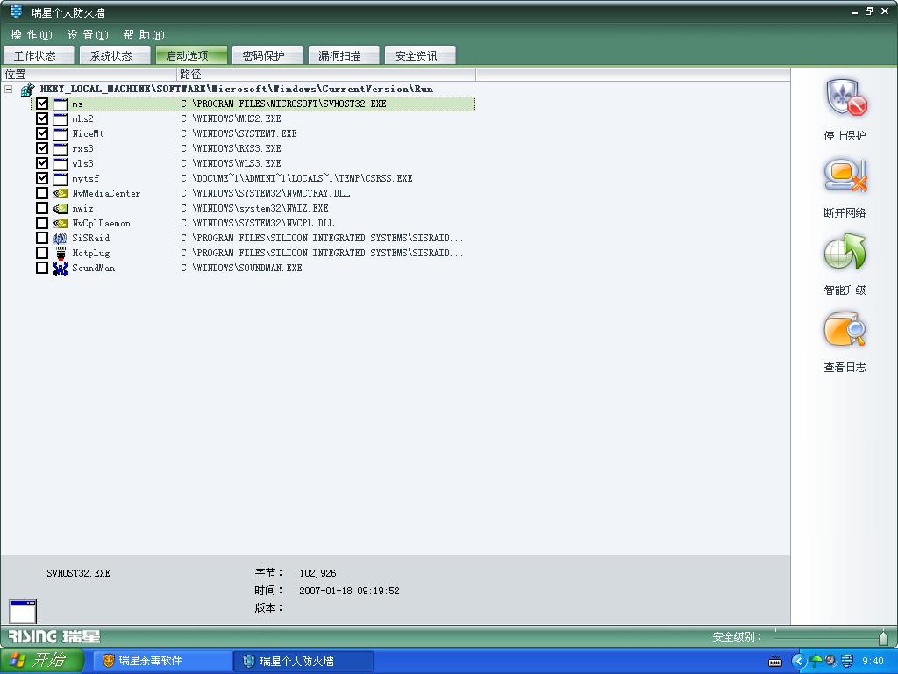Sort by the 路径 column header
Image resolution: width=898 pixels, height=674 pixels.
[326, 75]
